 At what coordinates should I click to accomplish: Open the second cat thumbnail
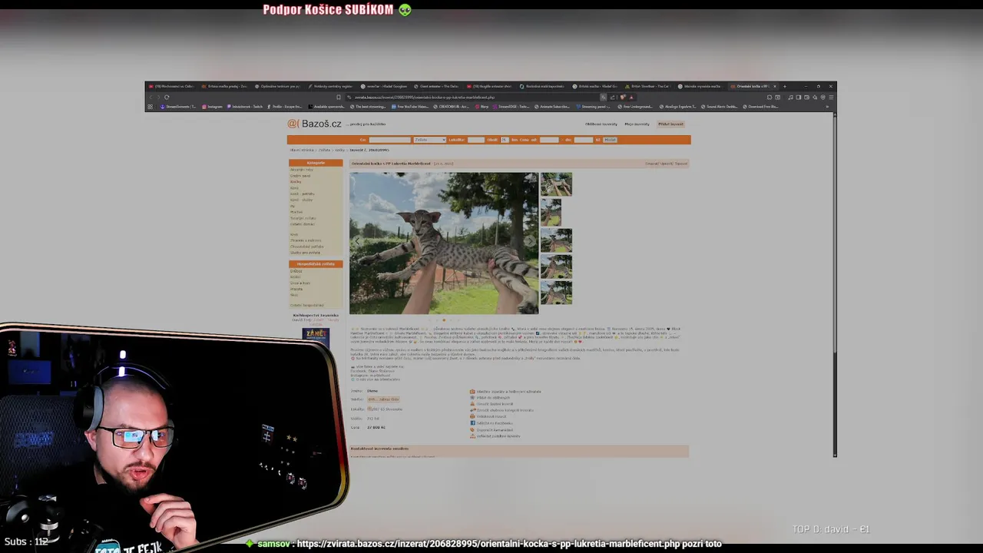coord(551,213)
